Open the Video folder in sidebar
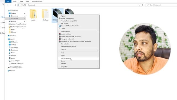177x100 pixels. pyautogui.click(x=13, y=29)
